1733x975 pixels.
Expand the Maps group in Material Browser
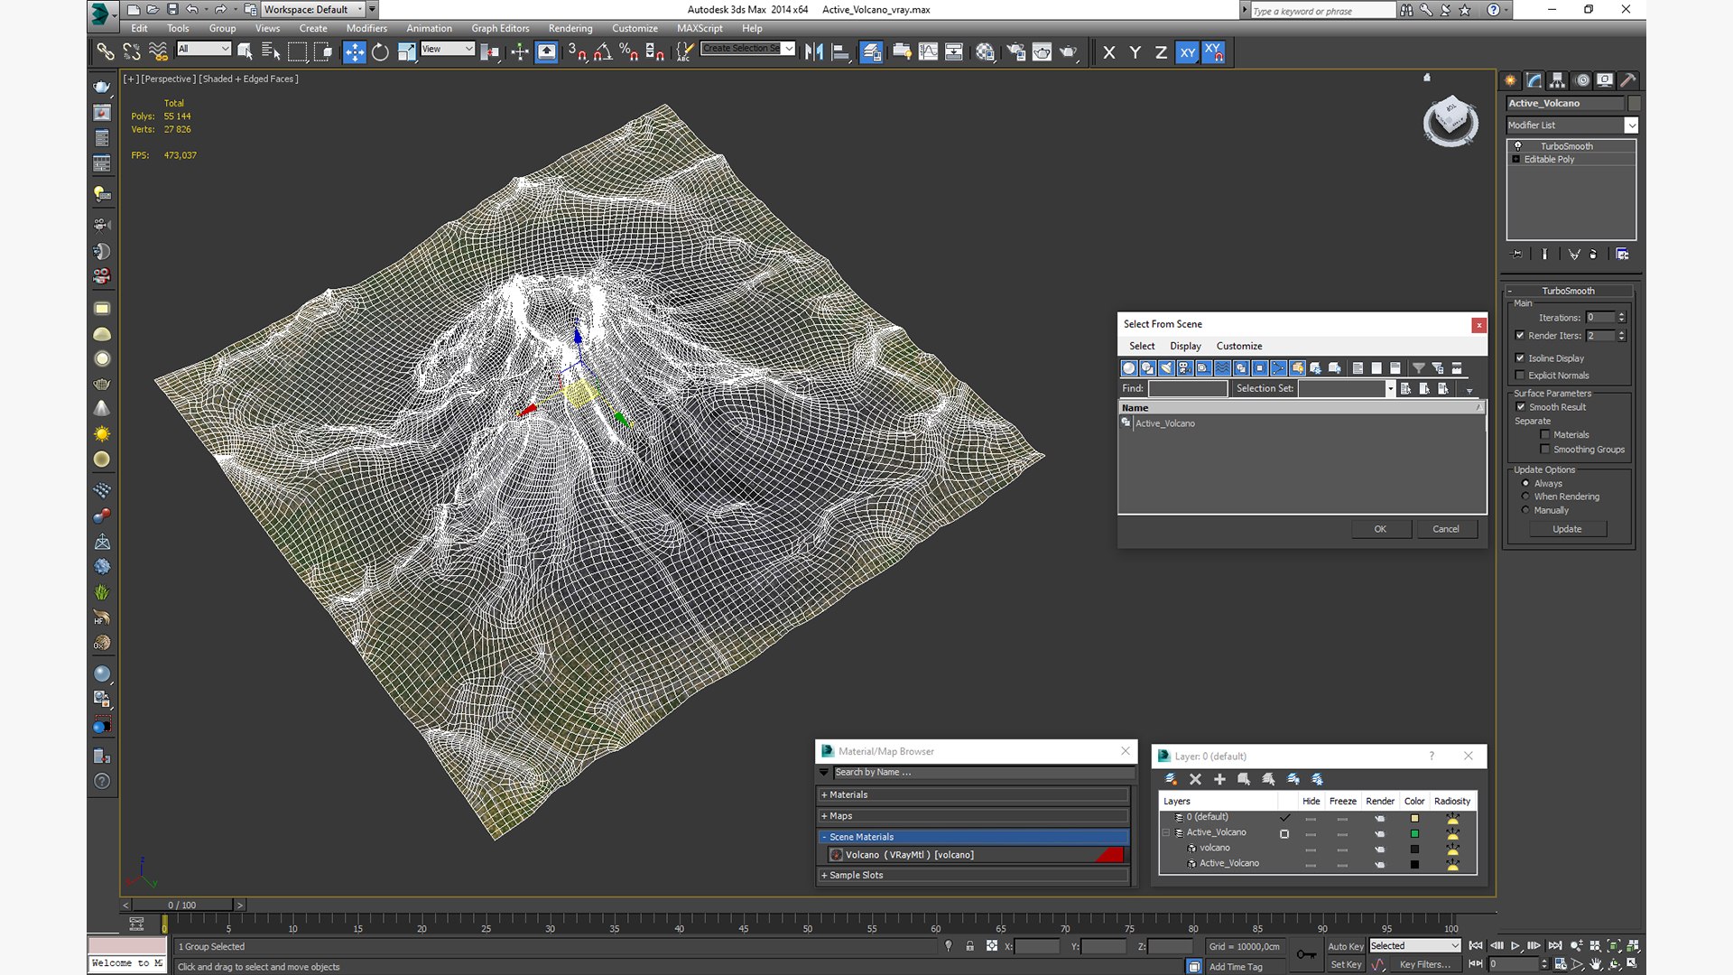point(975,816)
